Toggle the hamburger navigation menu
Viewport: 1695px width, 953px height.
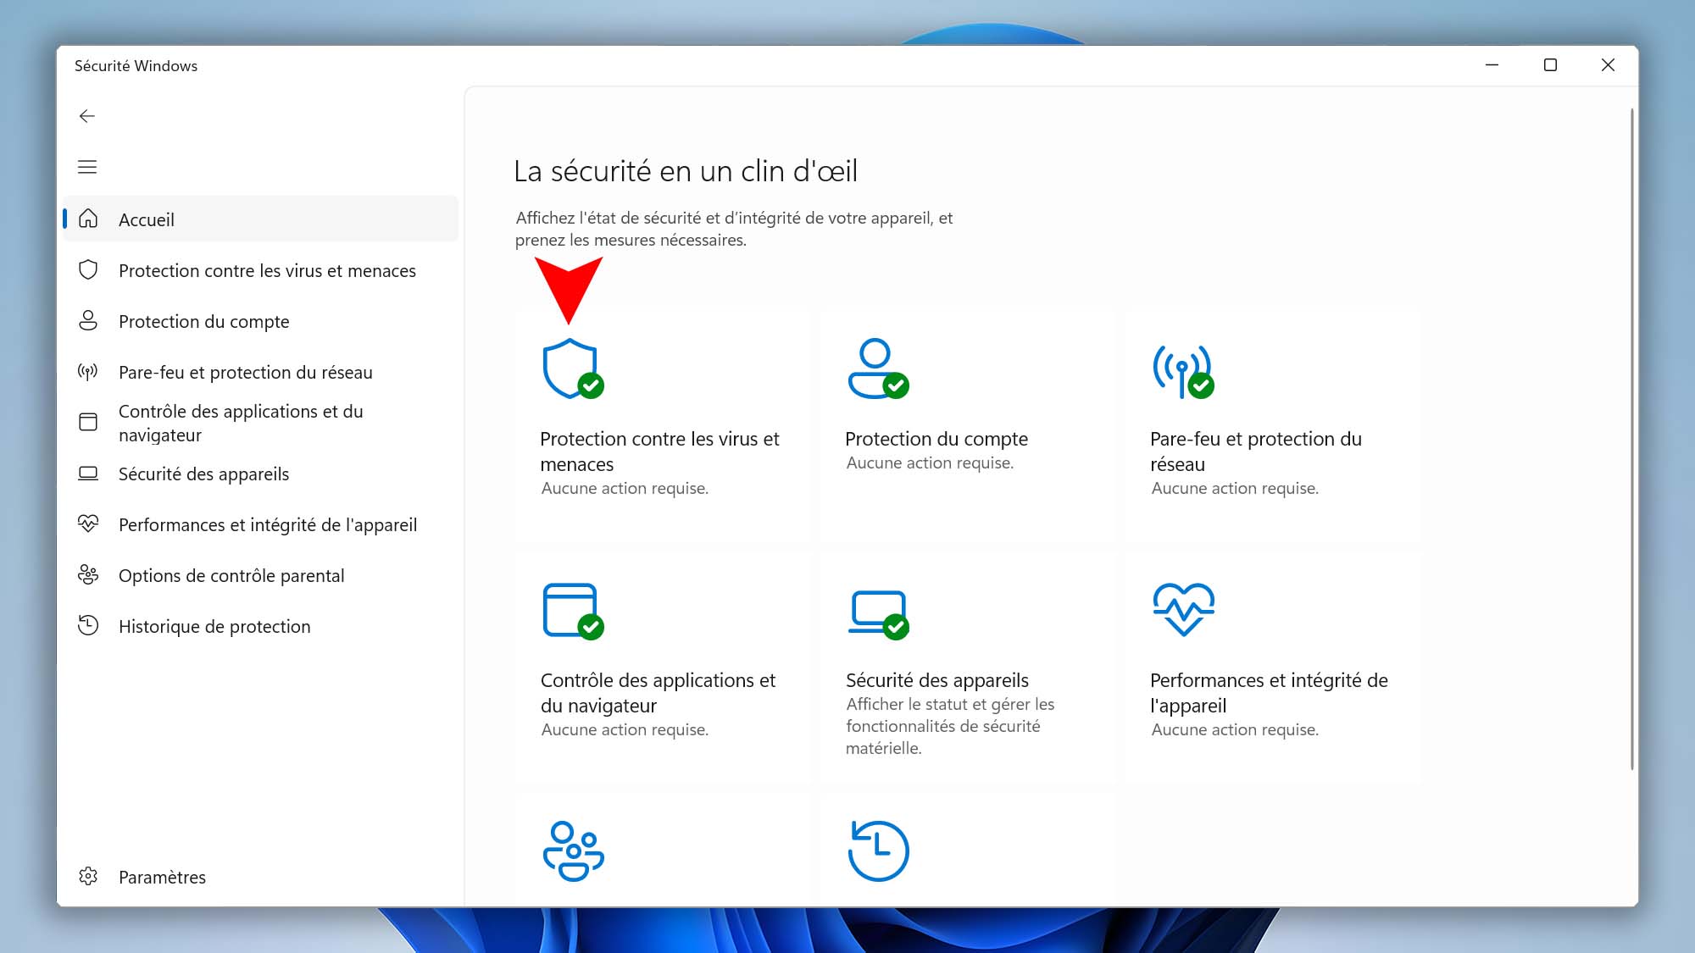coord(87,167)
